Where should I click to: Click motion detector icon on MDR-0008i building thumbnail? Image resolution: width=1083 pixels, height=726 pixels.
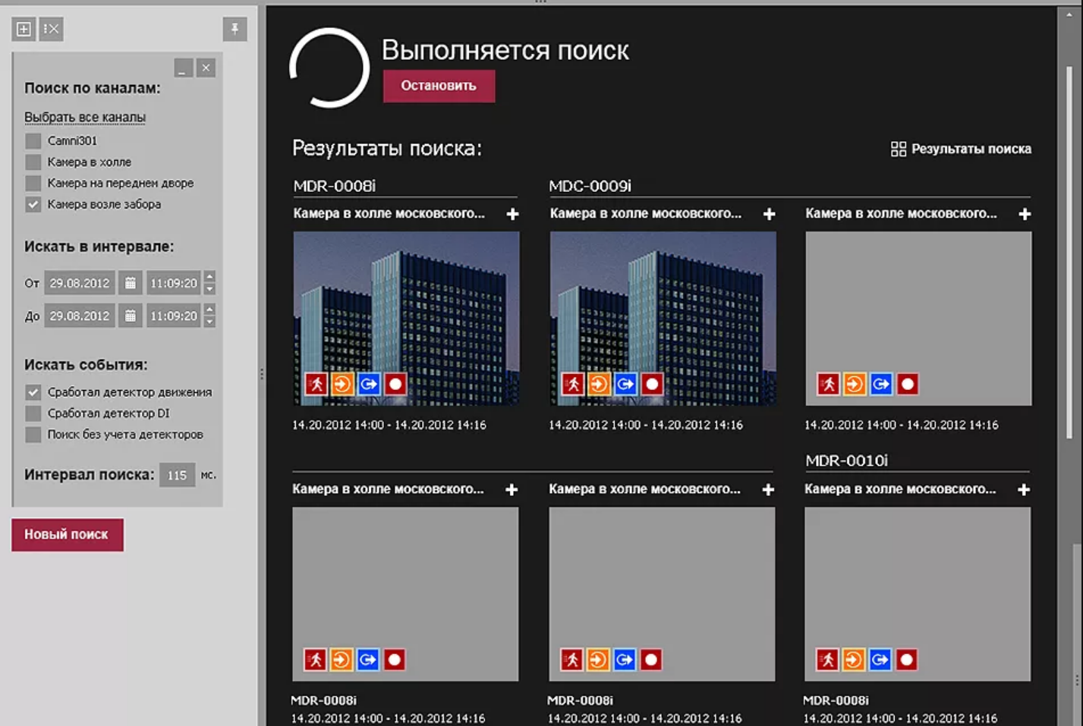tap(316, 384)
